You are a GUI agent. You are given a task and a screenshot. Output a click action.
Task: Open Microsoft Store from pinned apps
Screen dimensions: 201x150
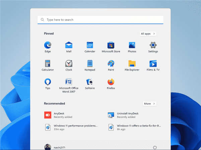tap(111, 45)
